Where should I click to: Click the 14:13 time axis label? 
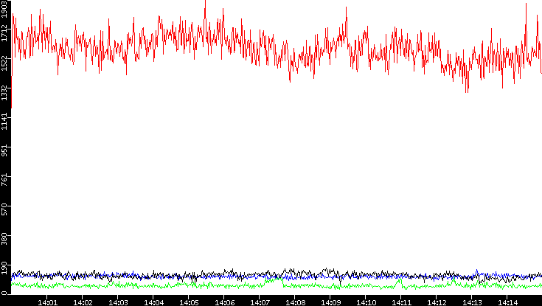(472, 303)
